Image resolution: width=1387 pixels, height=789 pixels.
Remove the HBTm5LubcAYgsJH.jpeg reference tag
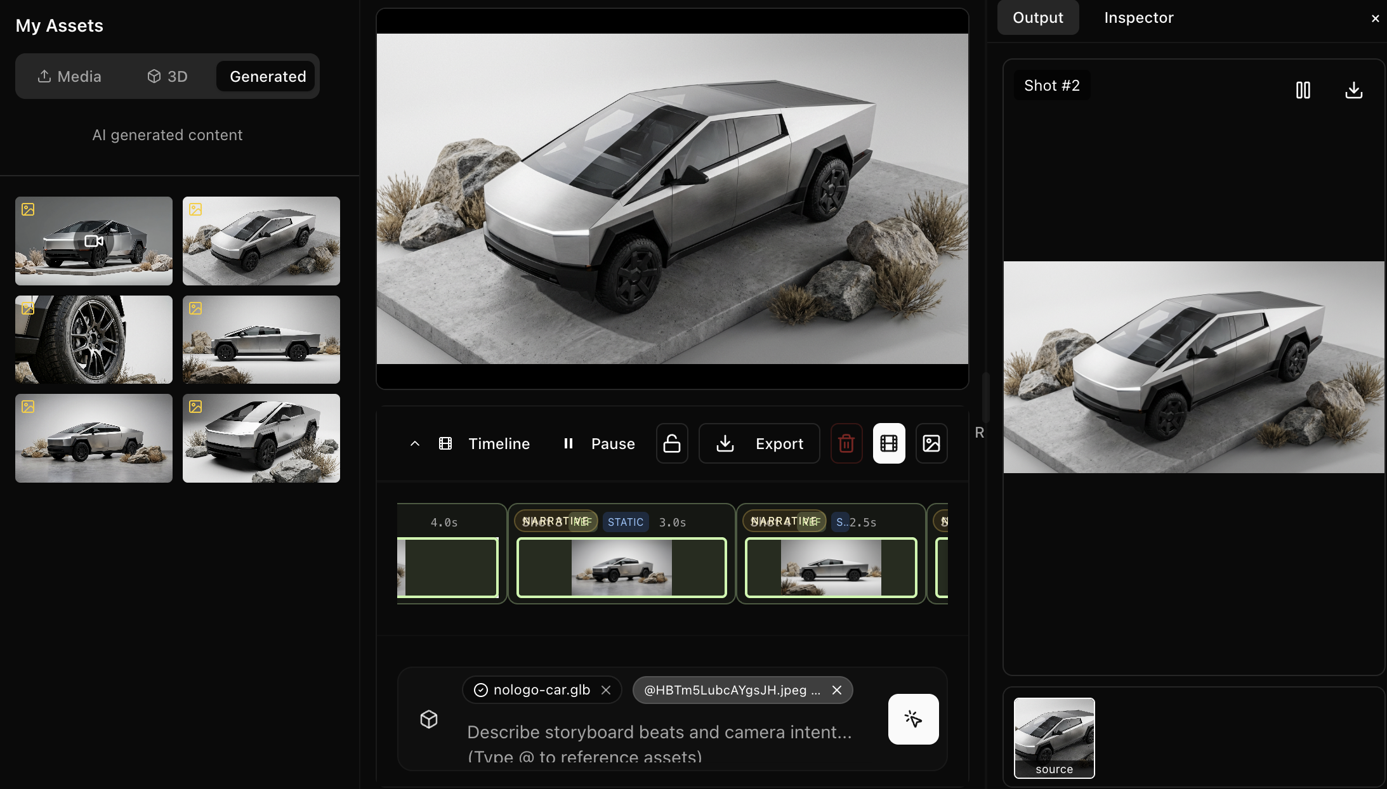(836, 690)
